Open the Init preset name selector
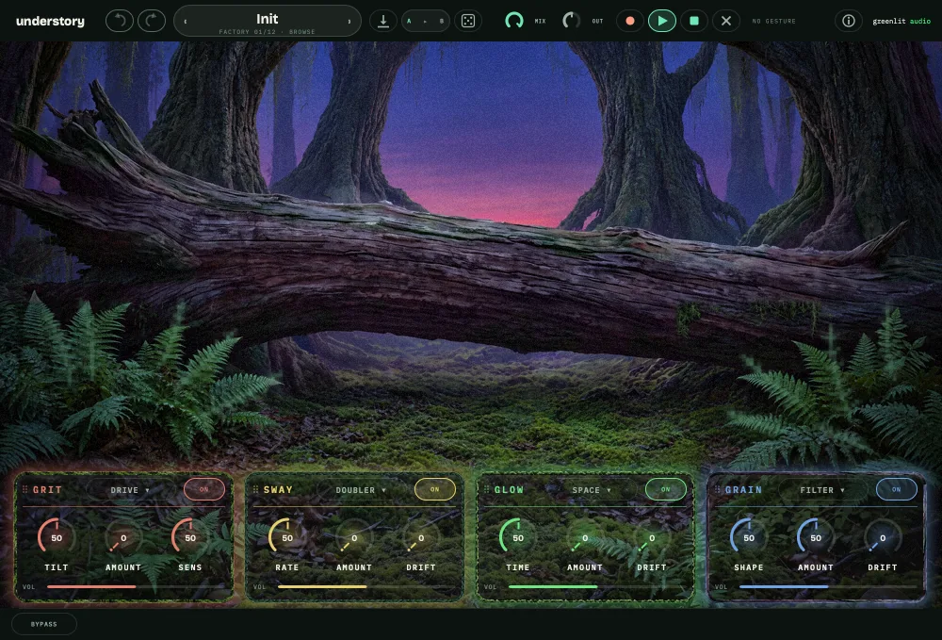Image resolution: width=942 pixels, height=640 pixels. (x=267, y=19)
